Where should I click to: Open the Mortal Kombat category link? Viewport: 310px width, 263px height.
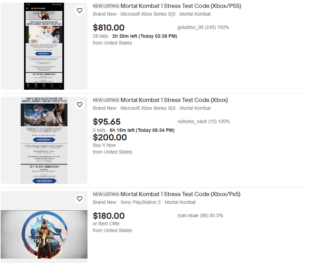point(195,14)
